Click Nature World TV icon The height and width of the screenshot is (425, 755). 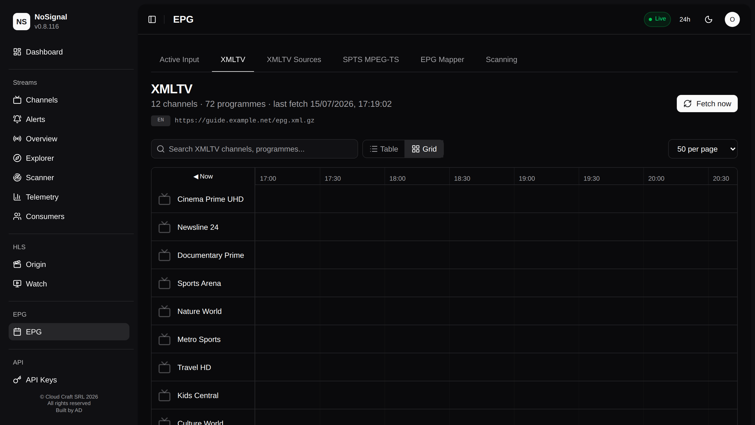click(x=164, y=311)
